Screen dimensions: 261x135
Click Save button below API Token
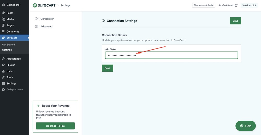(108, 68)
